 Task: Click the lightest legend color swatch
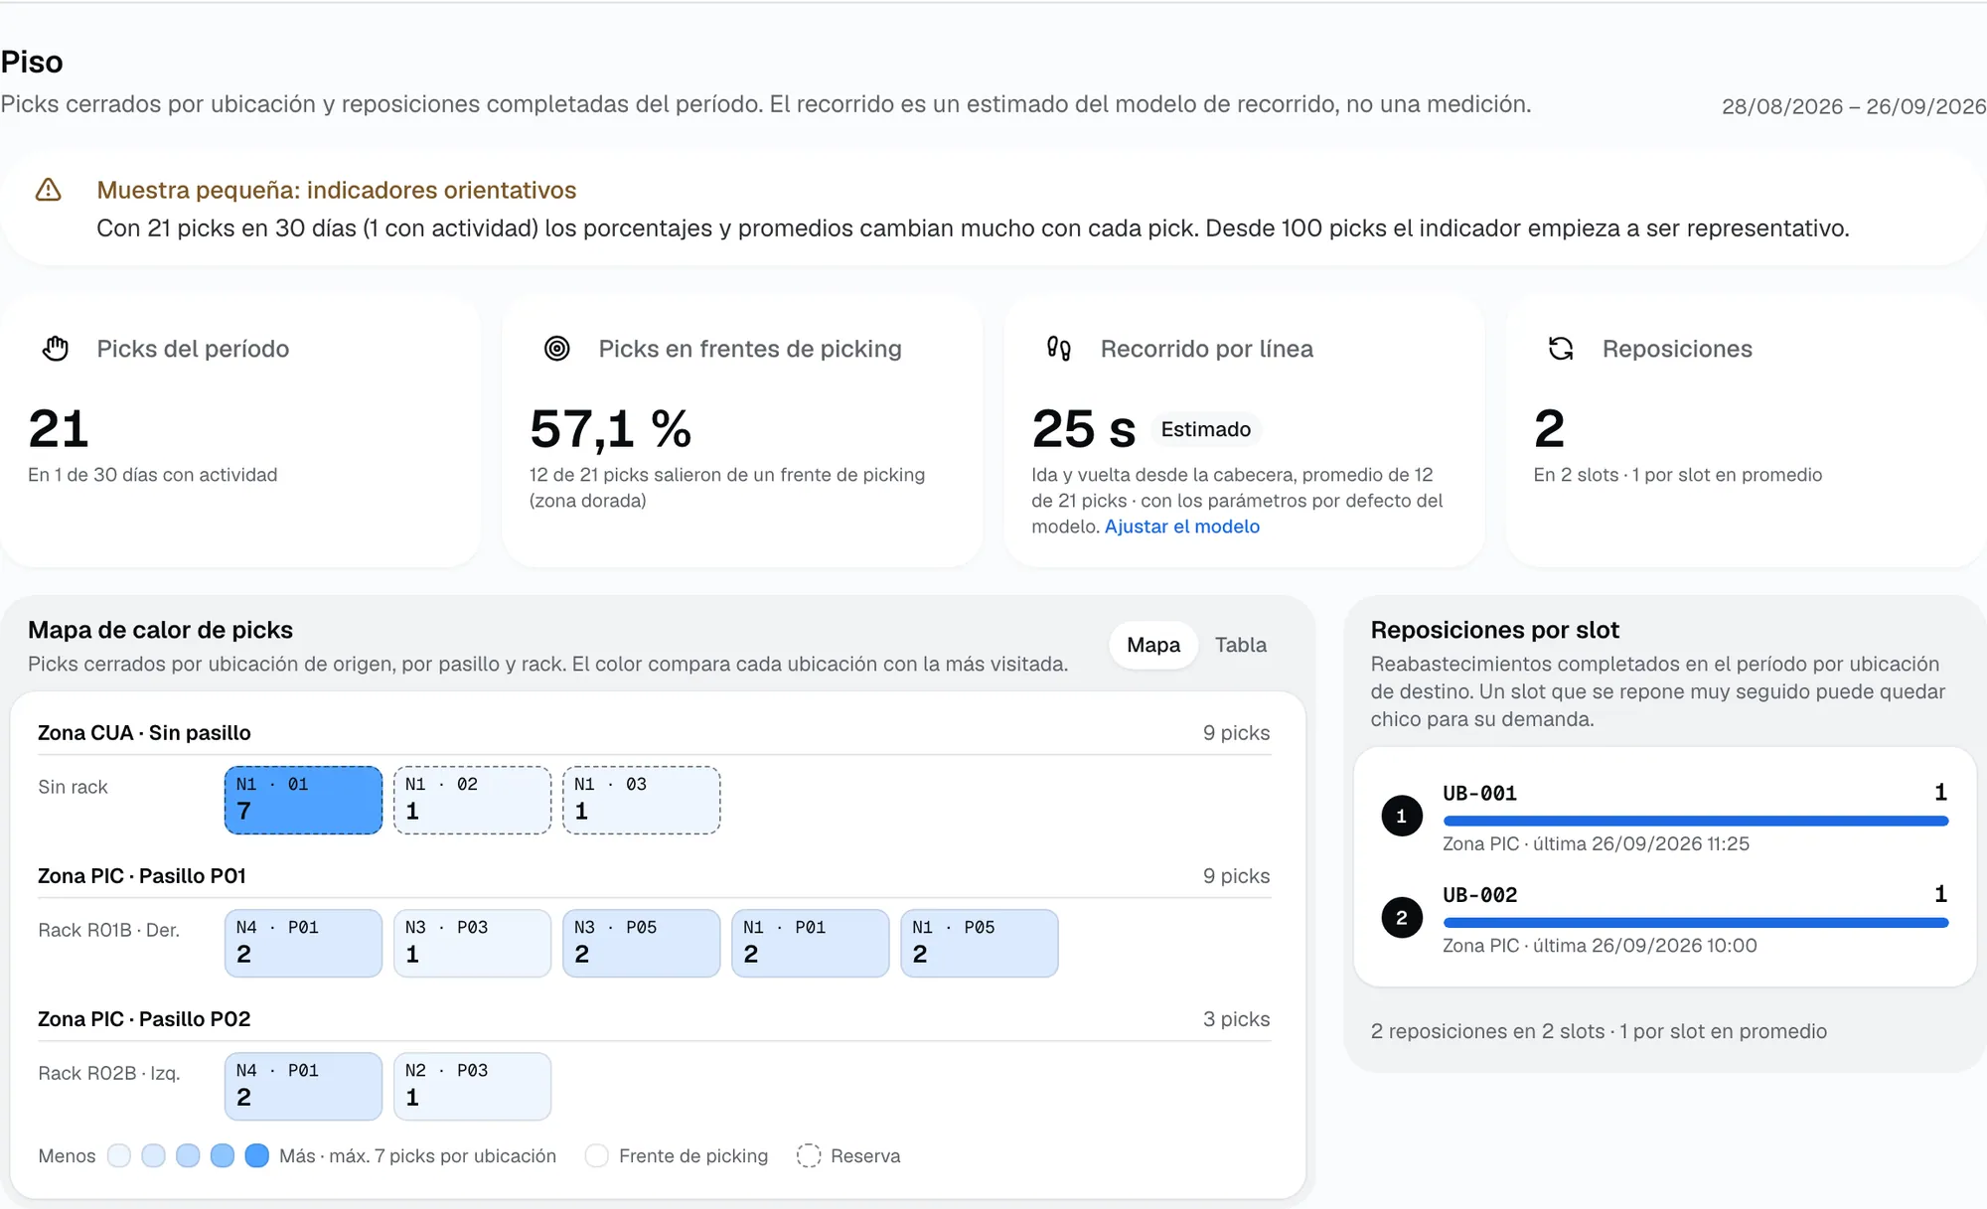(119, 1155)
